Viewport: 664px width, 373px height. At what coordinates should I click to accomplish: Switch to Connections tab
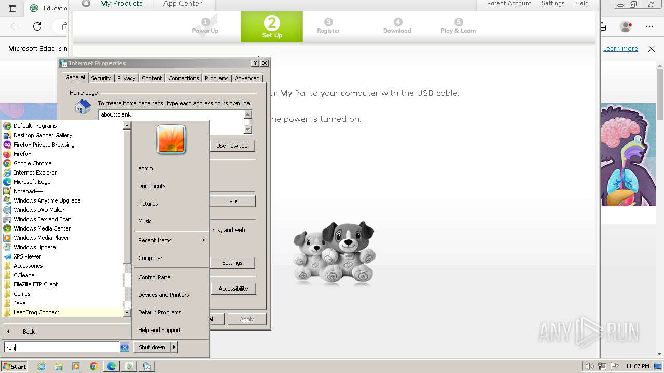pos(184,78)
